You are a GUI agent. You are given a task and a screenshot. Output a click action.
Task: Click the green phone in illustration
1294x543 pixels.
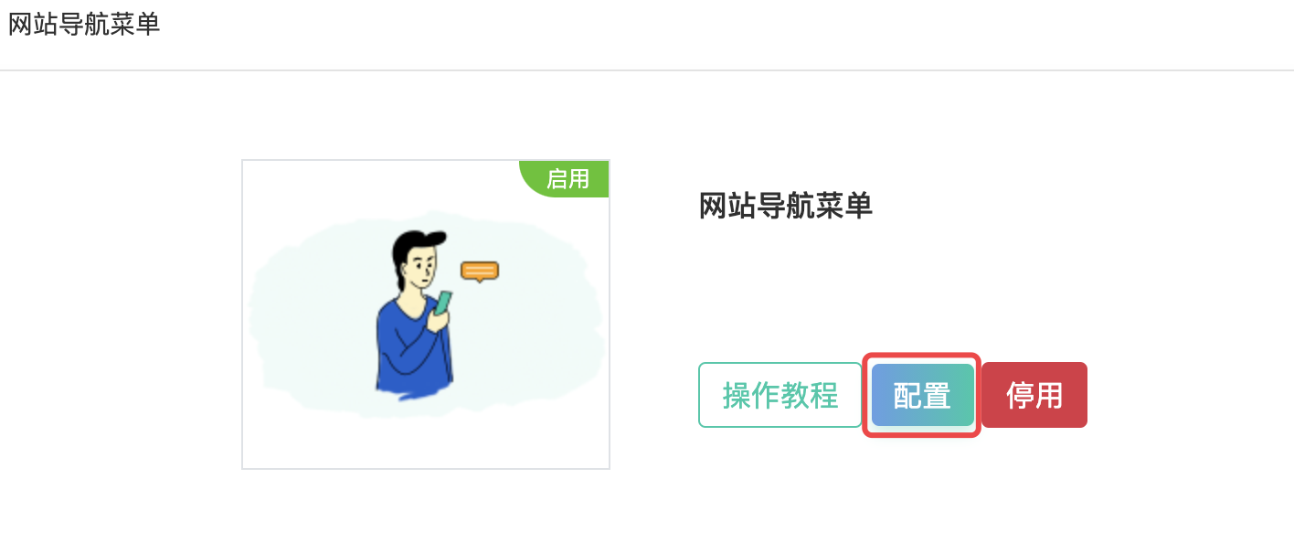pos(443,303)
